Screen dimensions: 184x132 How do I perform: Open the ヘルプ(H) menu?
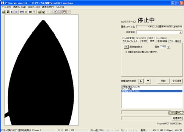coord(60,7)
